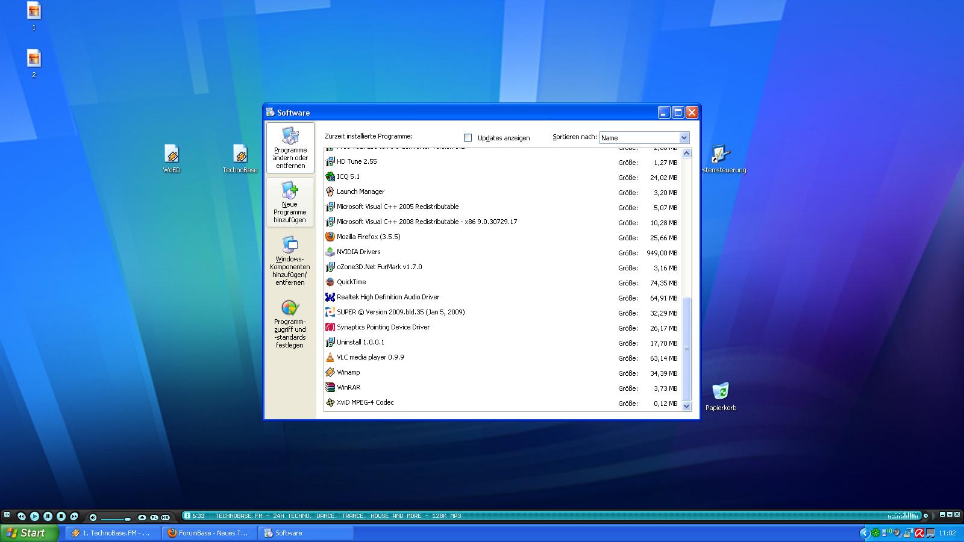Open the Winamp main menu icon
The height and width of the screenshot is (542, 964).
click(7, 515)
